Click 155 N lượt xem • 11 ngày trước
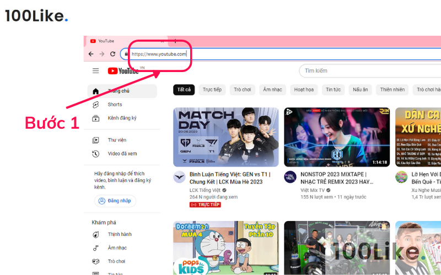441x275 pixels. coord(334,197)
